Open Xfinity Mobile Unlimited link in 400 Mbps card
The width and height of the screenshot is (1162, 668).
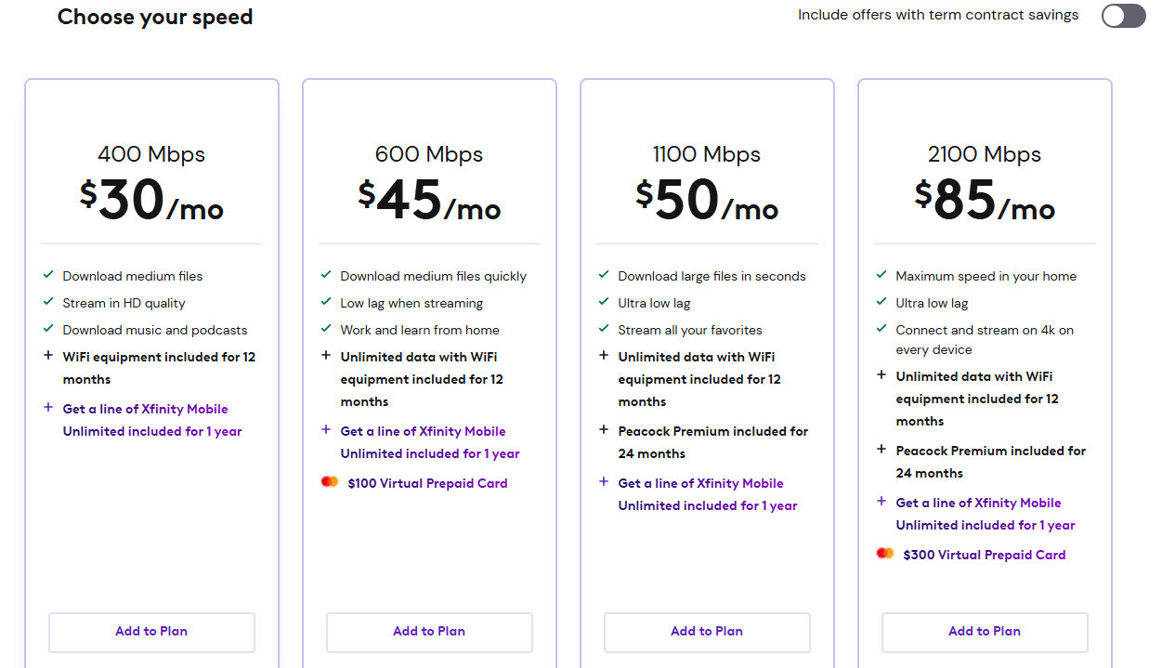(152, 420)
